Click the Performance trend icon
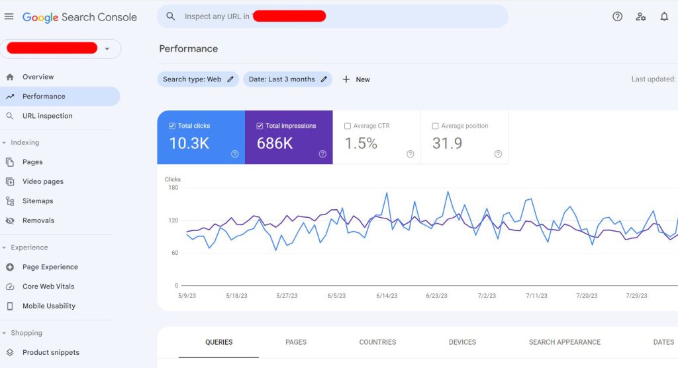Image resolution: width=678 pixels, height=368 pixels. coord(10,97)
